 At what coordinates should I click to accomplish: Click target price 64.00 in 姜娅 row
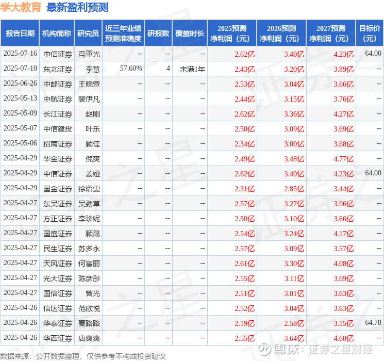point(373,173)
